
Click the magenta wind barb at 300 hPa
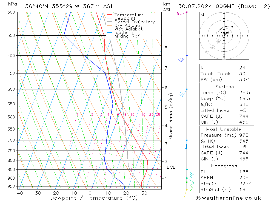182,13
